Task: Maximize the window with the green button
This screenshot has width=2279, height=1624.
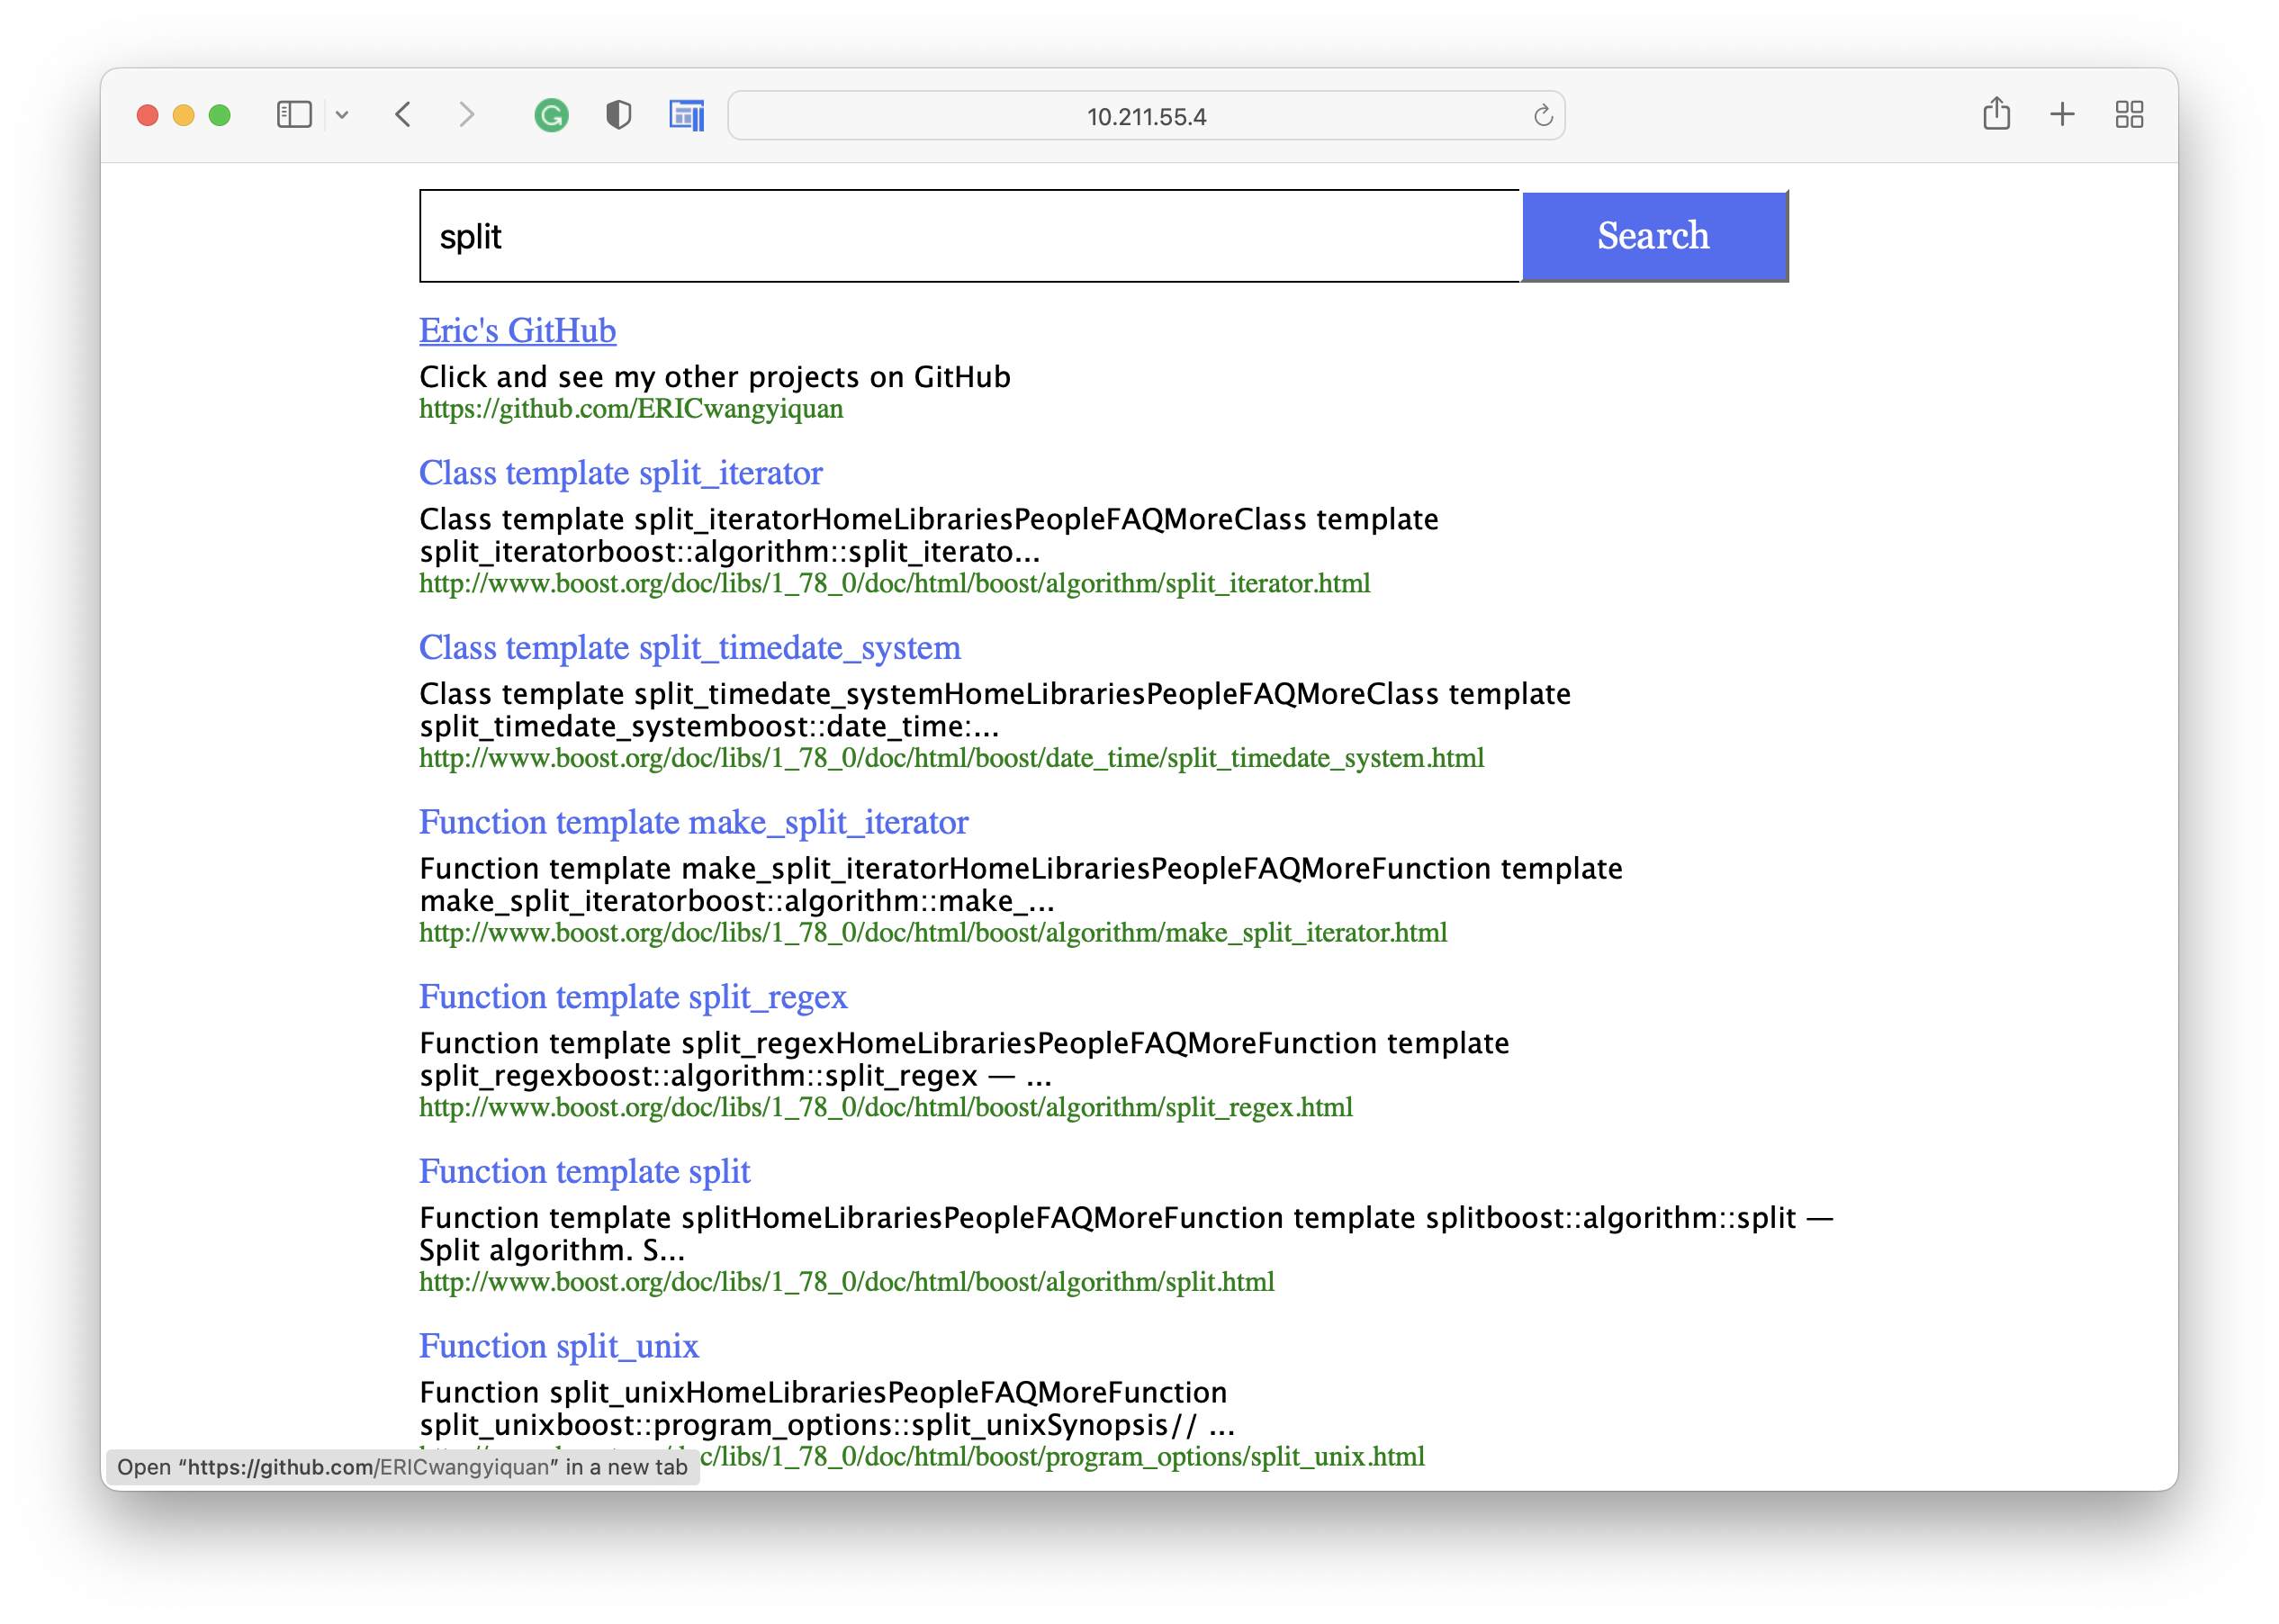Action: click(x=220, y=115)
